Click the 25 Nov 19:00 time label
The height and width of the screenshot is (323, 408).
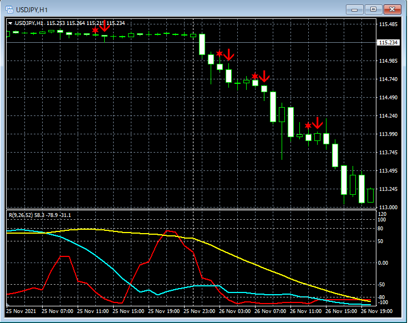click(x=164, y=311)
